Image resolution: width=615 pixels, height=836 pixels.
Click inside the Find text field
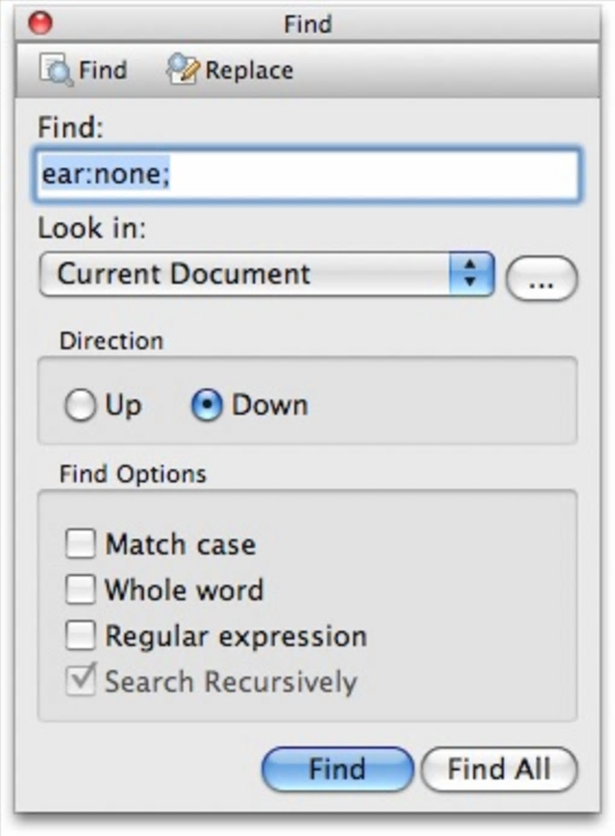pos(307,174)
